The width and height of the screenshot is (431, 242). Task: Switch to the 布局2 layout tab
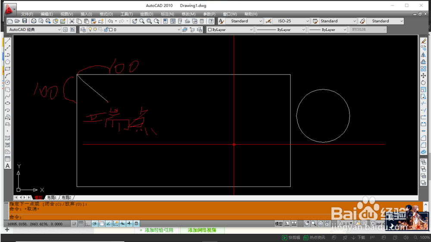point(66,198)
